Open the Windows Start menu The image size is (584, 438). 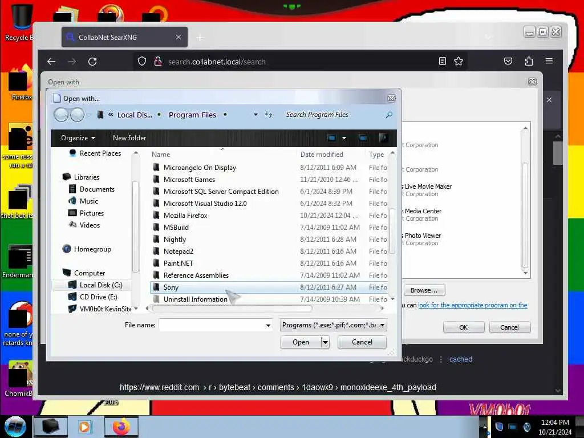[15, 427]
